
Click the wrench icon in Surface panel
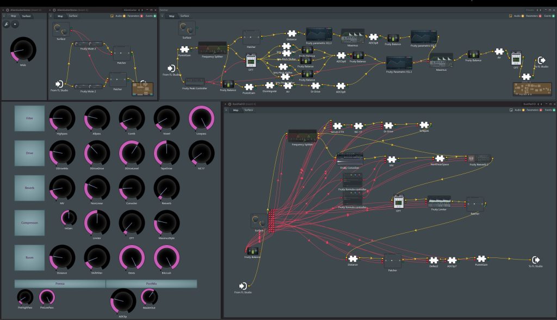(x=7, y=24)
